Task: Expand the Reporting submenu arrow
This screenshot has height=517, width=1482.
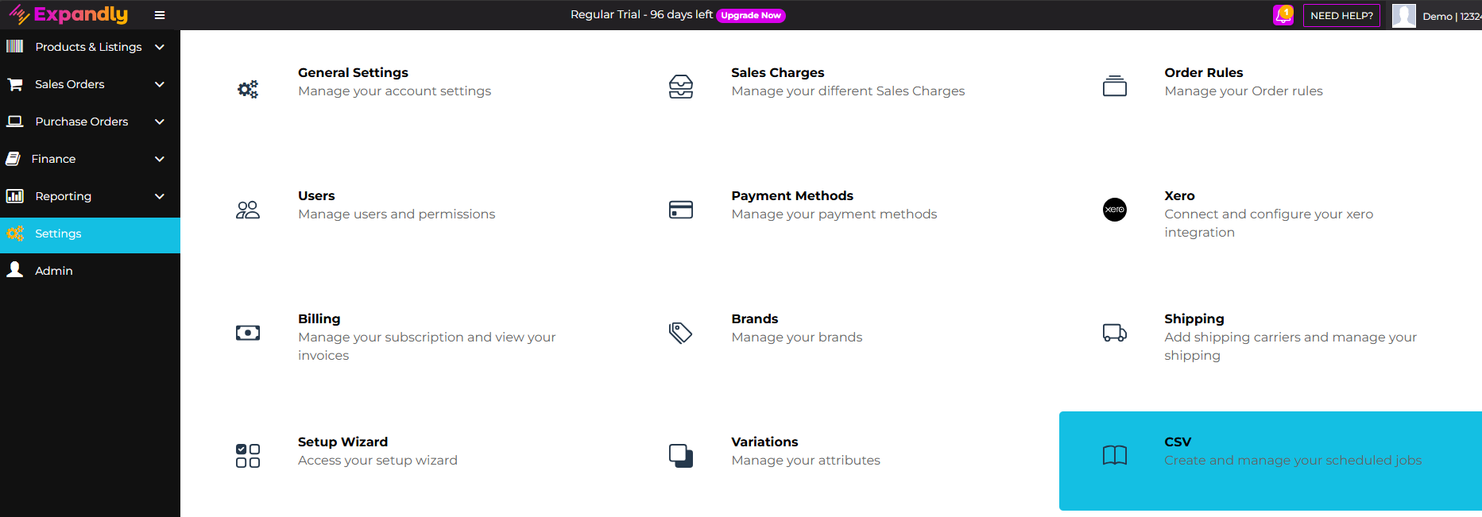Action: 160,196
